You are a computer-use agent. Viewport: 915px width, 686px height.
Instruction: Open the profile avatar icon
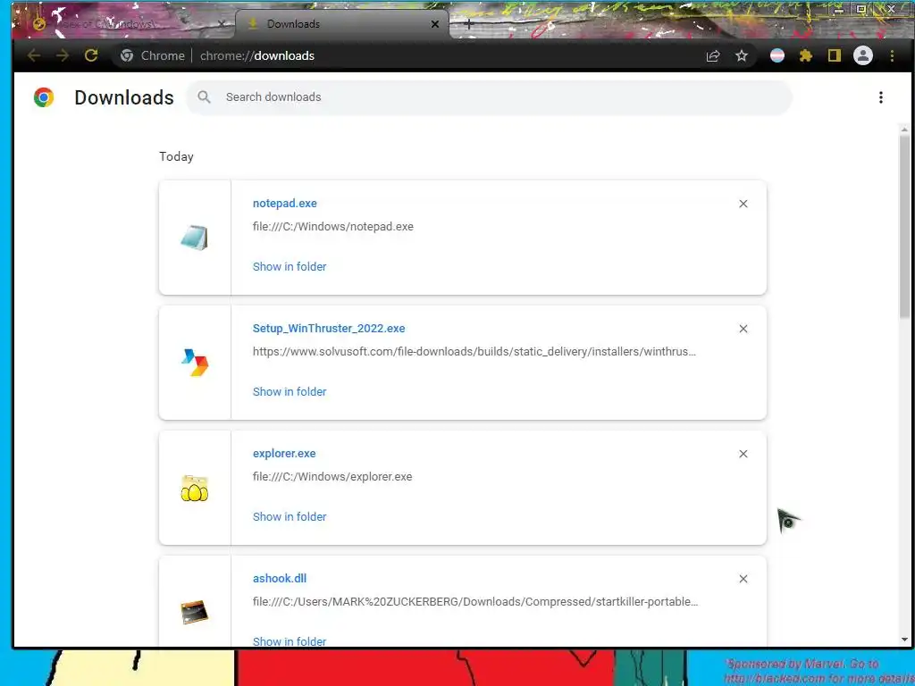(863, 56)
